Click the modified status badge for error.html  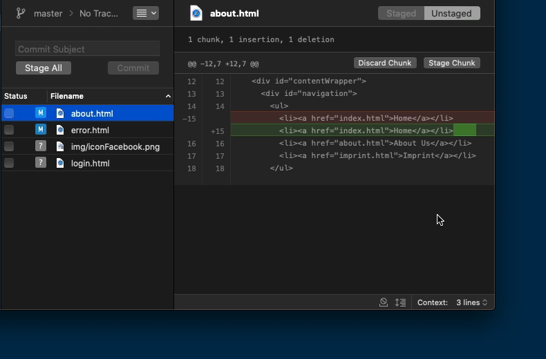[41, 130]
